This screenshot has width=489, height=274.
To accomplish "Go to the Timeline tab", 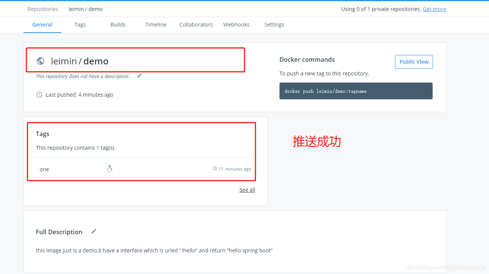I will [x=156, y=25].
